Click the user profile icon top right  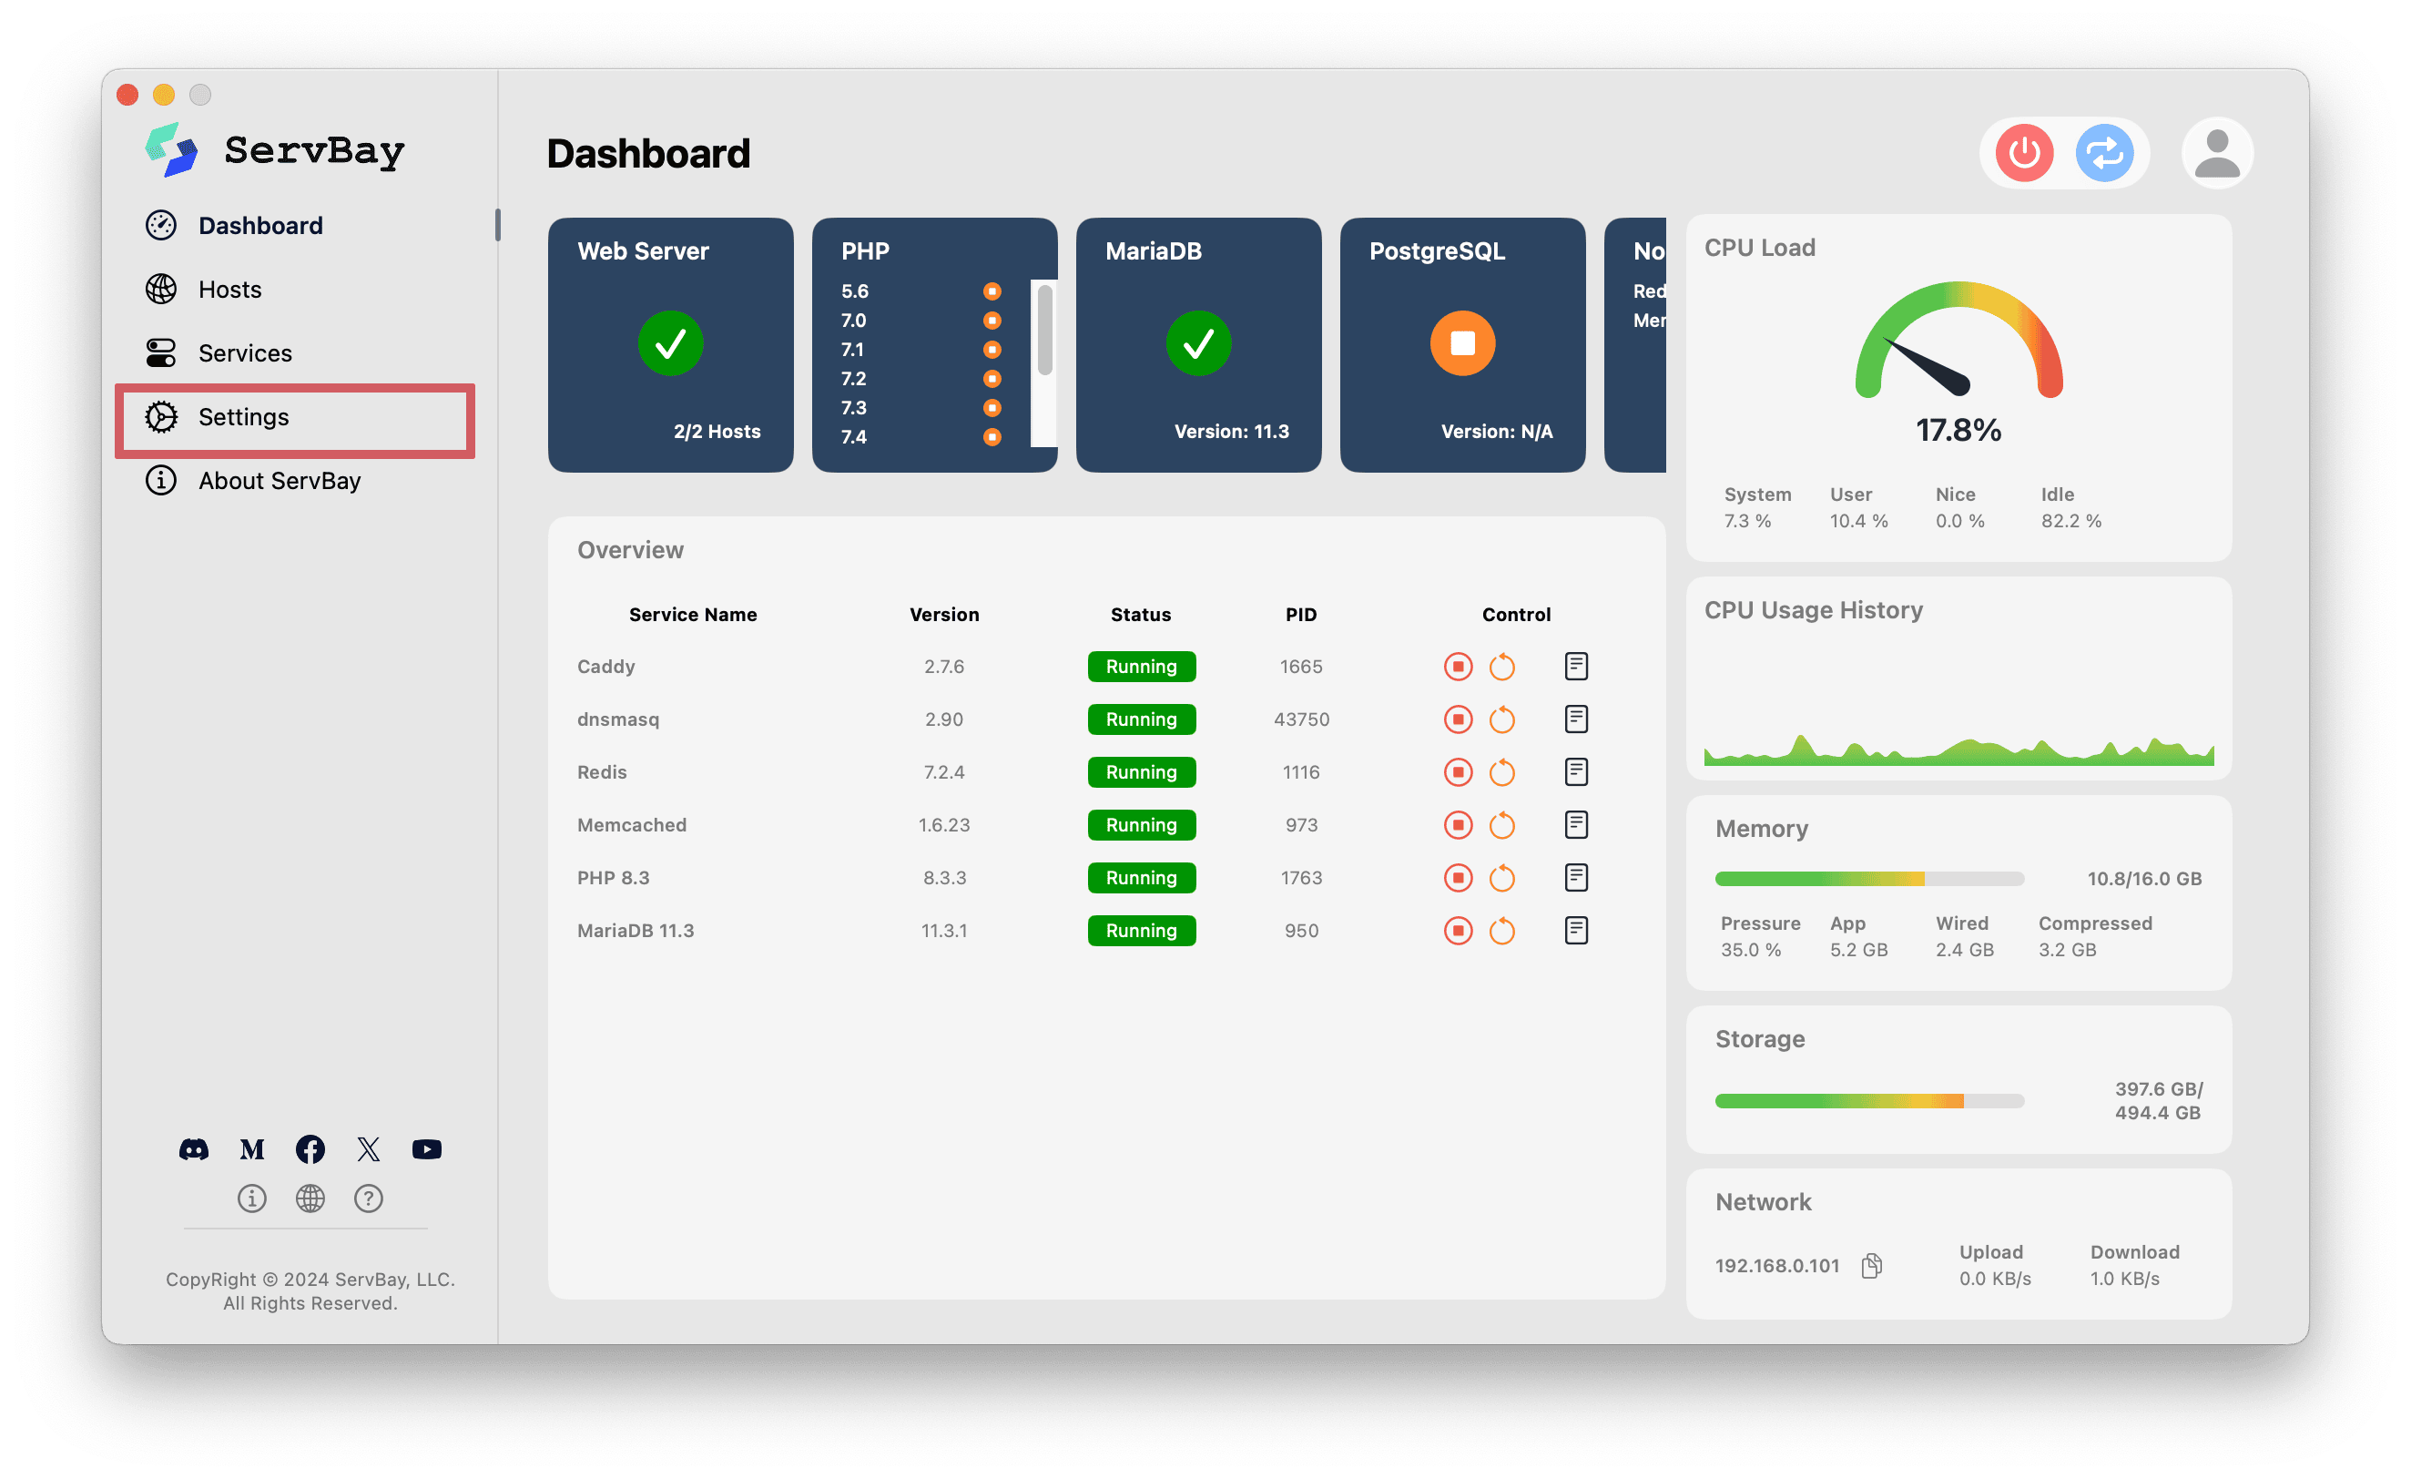2213,153
